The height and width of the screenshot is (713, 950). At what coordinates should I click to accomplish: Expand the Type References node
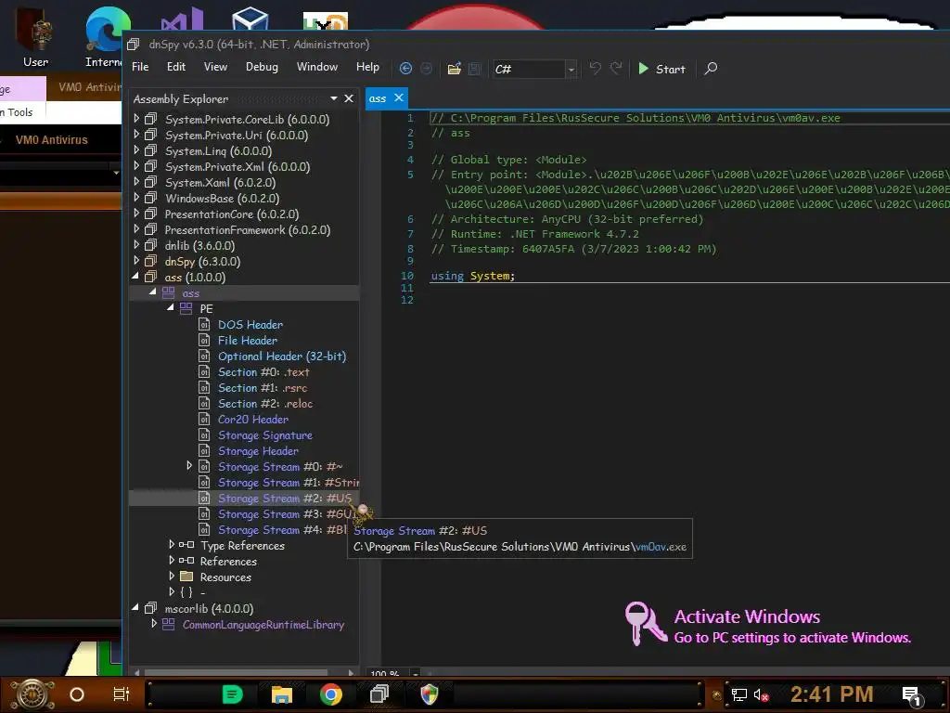click(x=172, y=544)
